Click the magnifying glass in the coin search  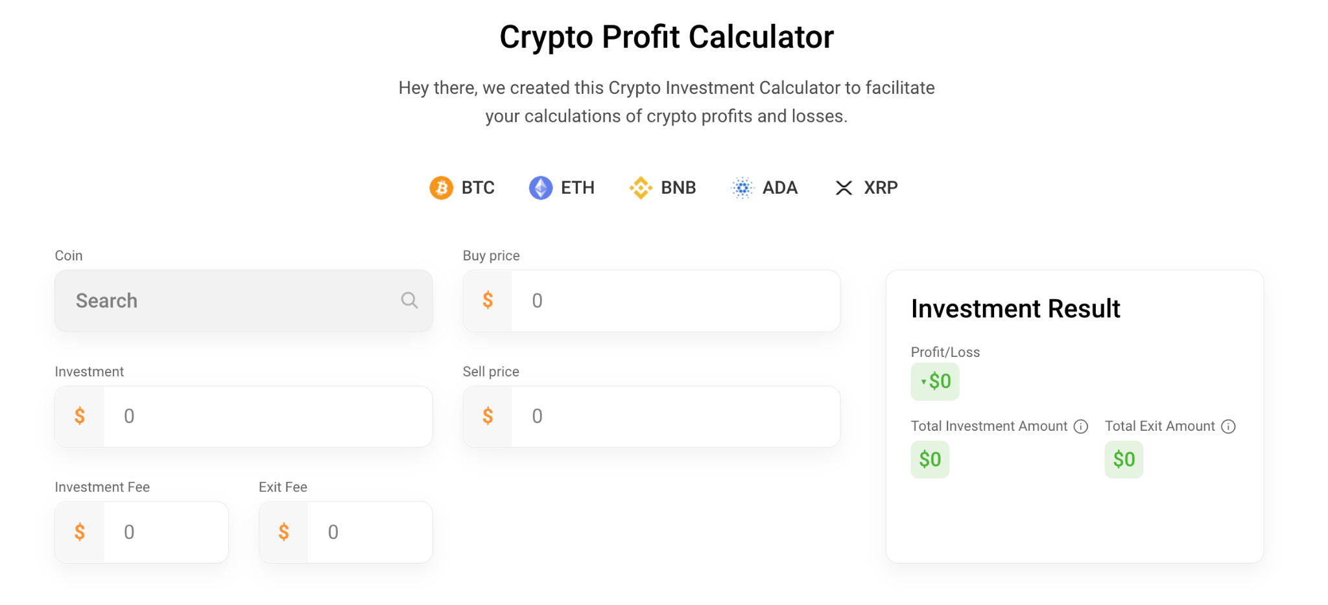(409, 301)
